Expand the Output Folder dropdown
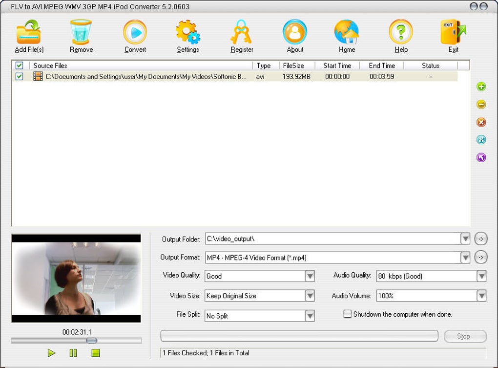498x368 pixels. click(x=465, y=238)
